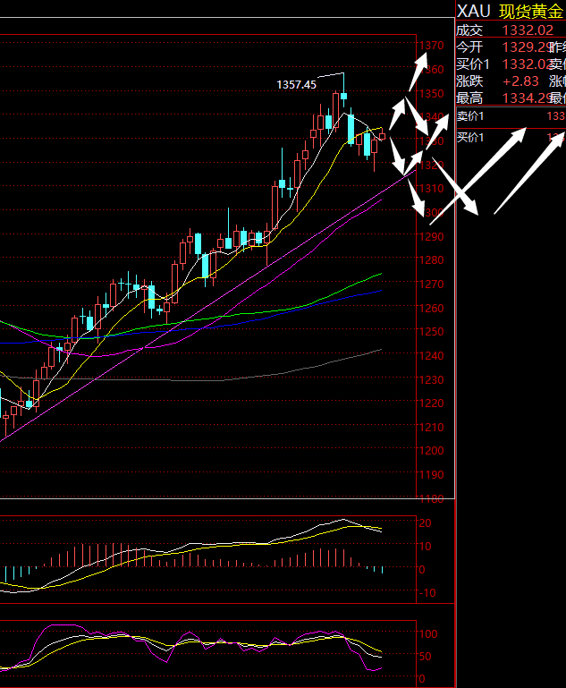Screen dimensions: 566x688
Task: Click the 1230 price axis label
Action: coord(432,379)
